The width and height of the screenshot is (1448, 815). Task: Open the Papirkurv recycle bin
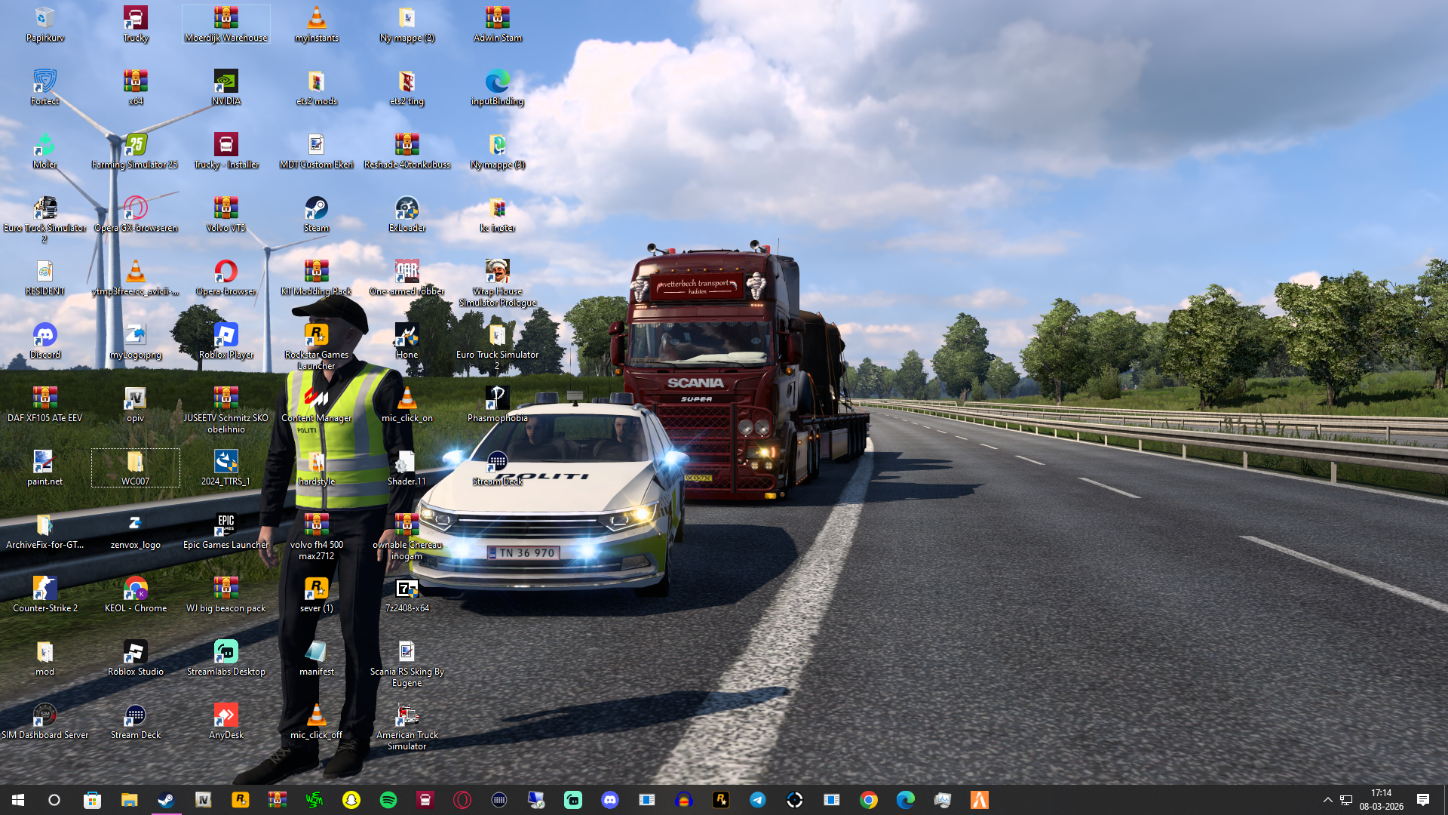(44, 20)
